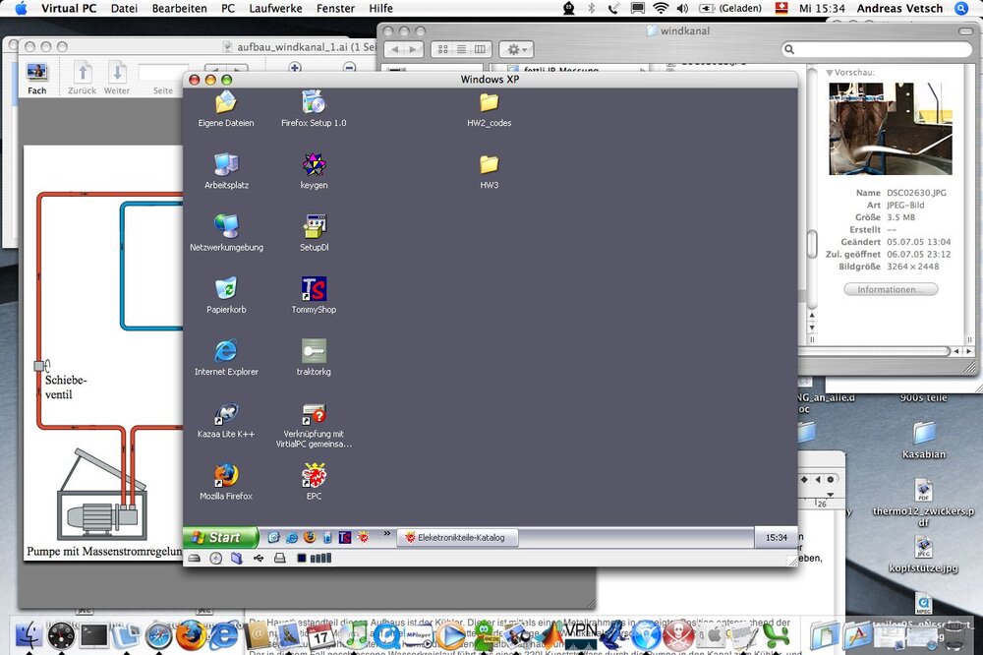Launch Mozilla Firefox desktop shortcut
This screenshot has height=655, width=983.
tap(226, 481)
